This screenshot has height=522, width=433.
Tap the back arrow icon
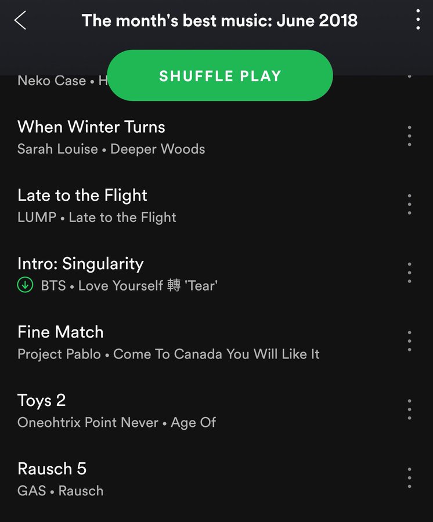20,20
